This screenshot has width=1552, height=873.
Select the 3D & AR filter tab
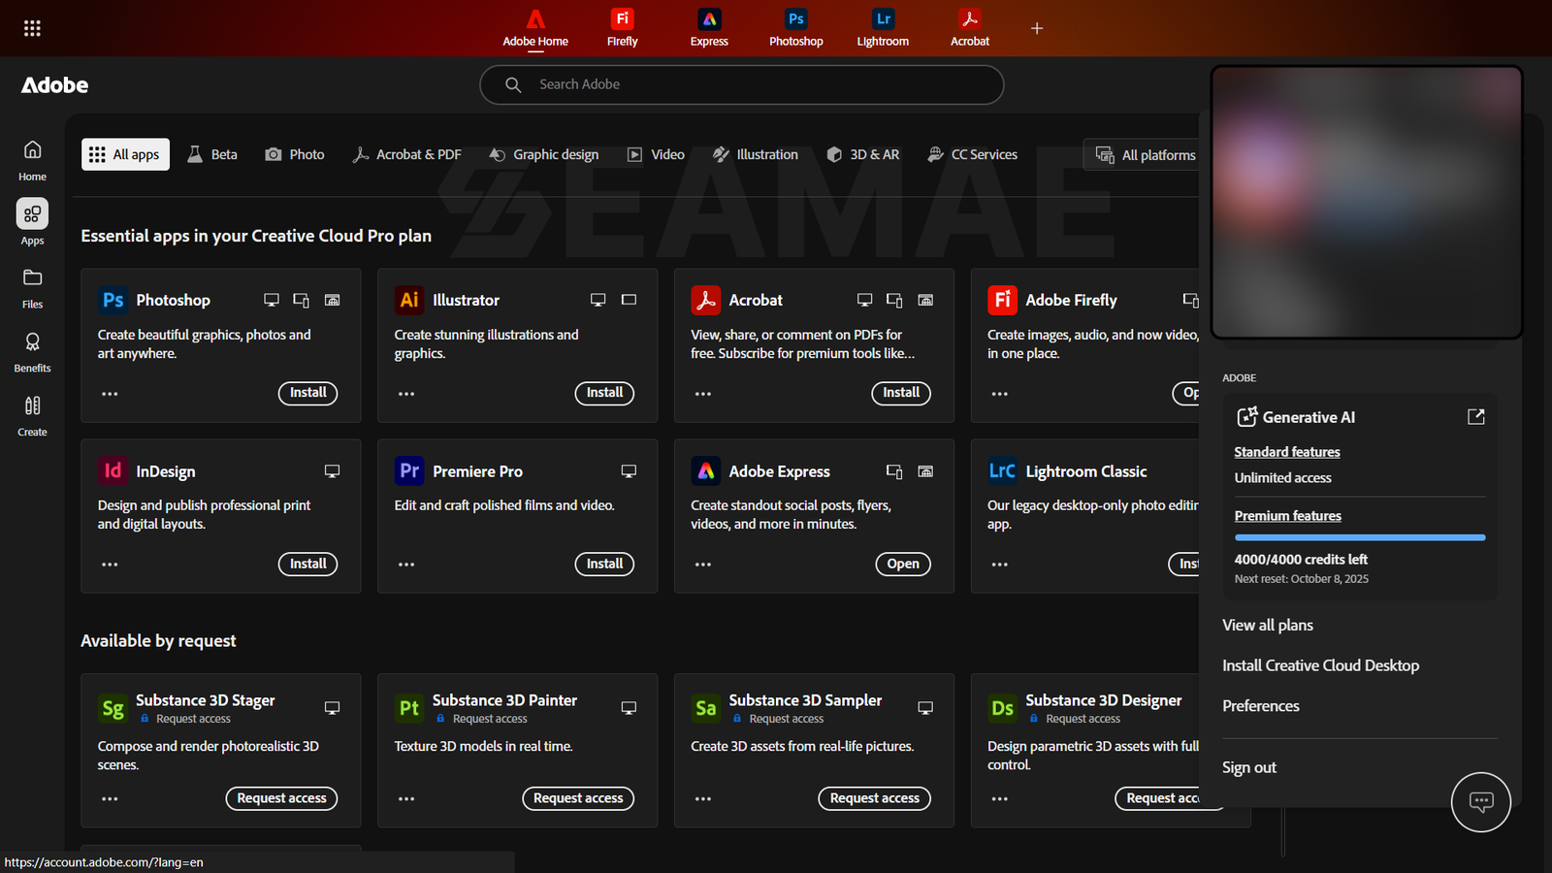point(863,154)
